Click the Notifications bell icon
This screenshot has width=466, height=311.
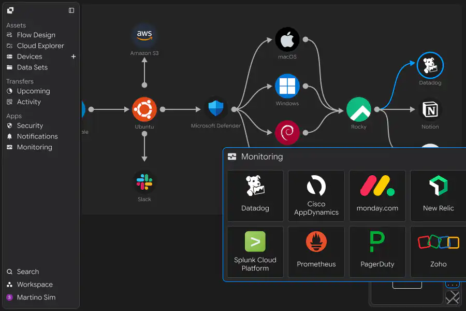tap(9, 136)
